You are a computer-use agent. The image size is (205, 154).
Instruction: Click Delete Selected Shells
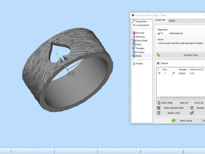coord(173,108)
